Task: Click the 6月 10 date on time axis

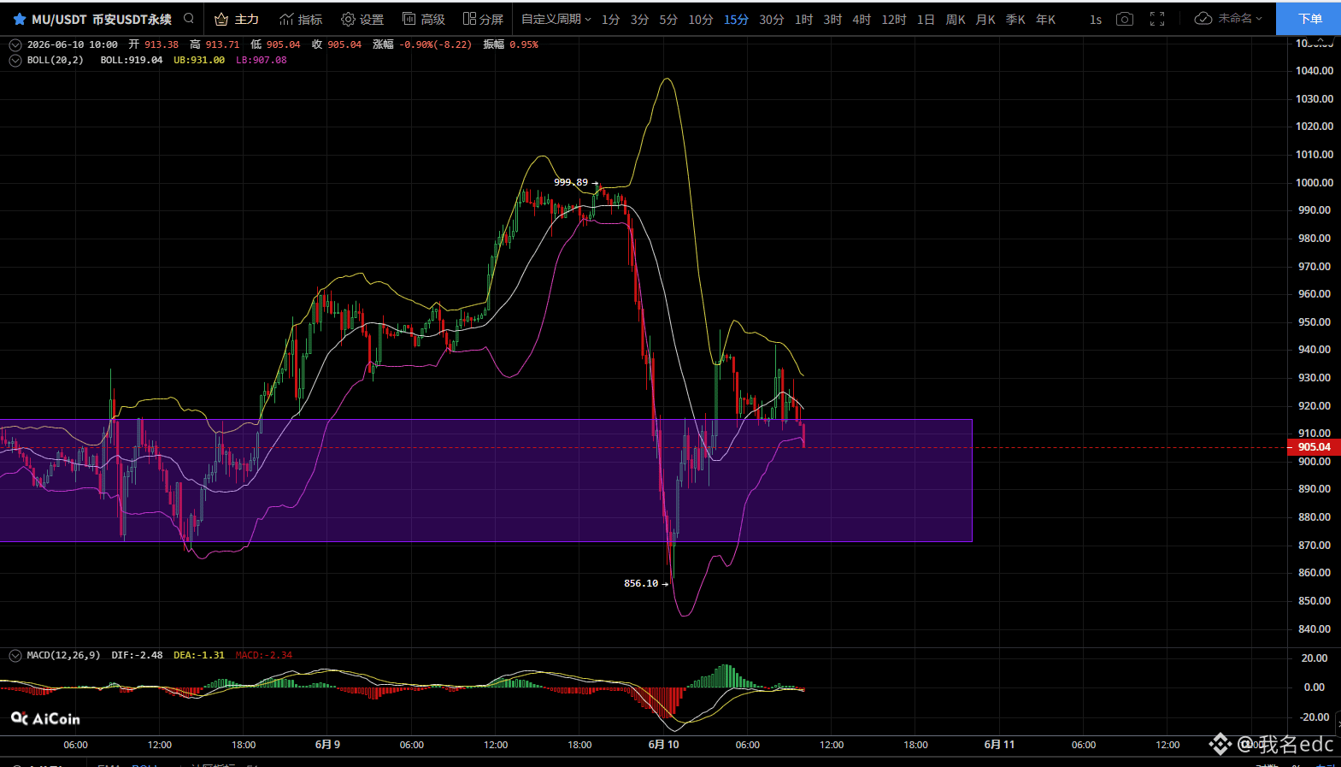Action: [x=664, y=745]
